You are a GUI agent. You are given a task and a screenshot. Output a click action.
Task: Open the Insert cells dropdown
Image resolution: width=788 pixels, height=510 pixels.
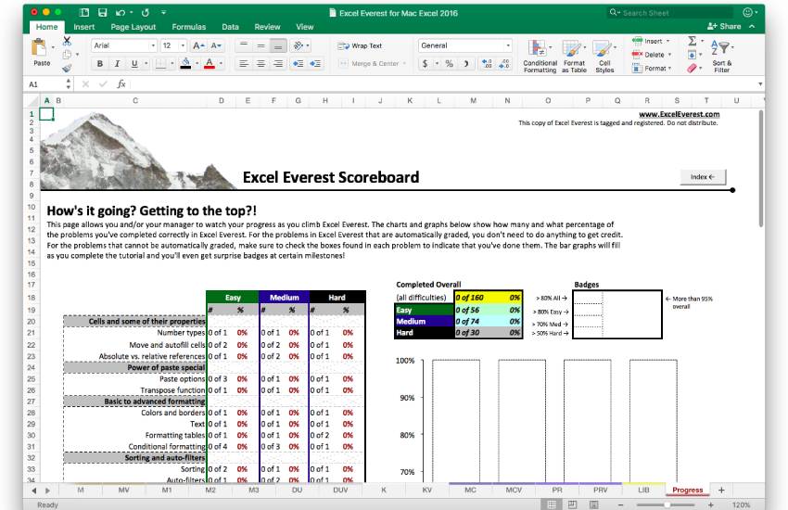(x=668, y=41)
